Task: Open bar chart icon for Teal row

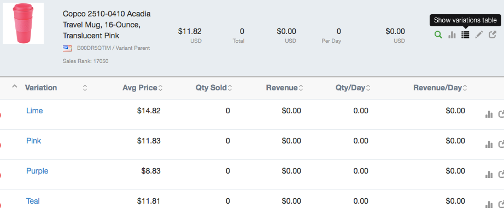Action: tap(489, 205)
